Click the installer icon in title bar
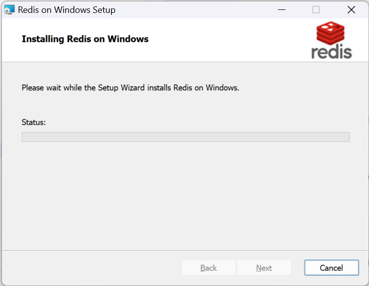Viewport: 369px width, 286px height. coord(9,10)
